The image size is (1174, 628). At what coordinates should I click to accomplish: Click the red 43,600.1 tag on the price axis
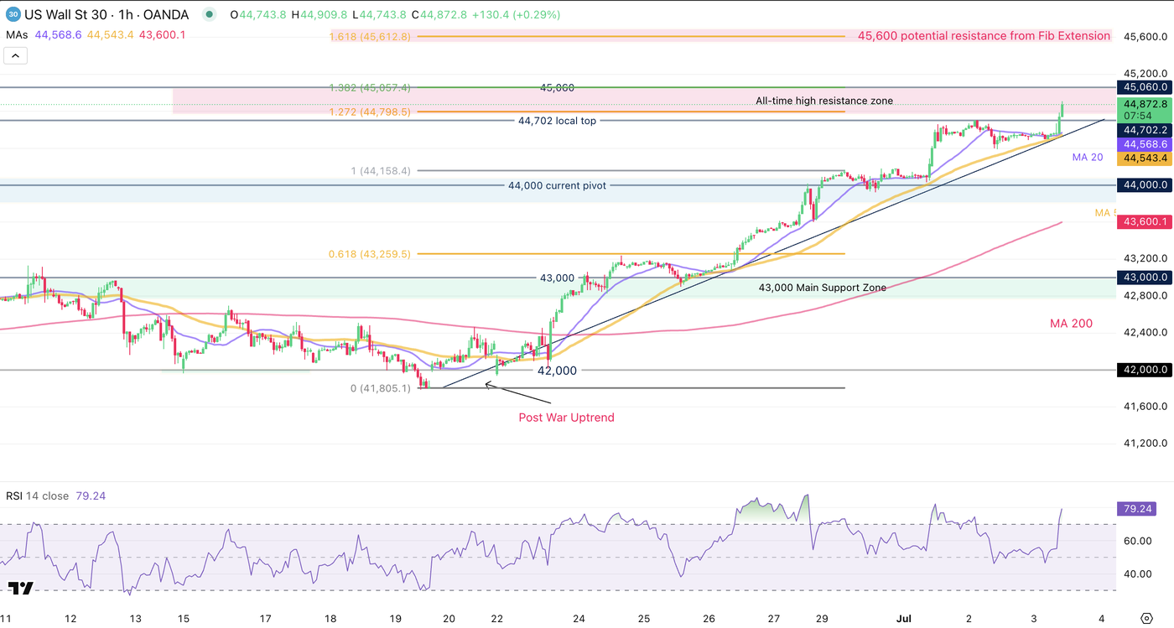[1145, 221]
